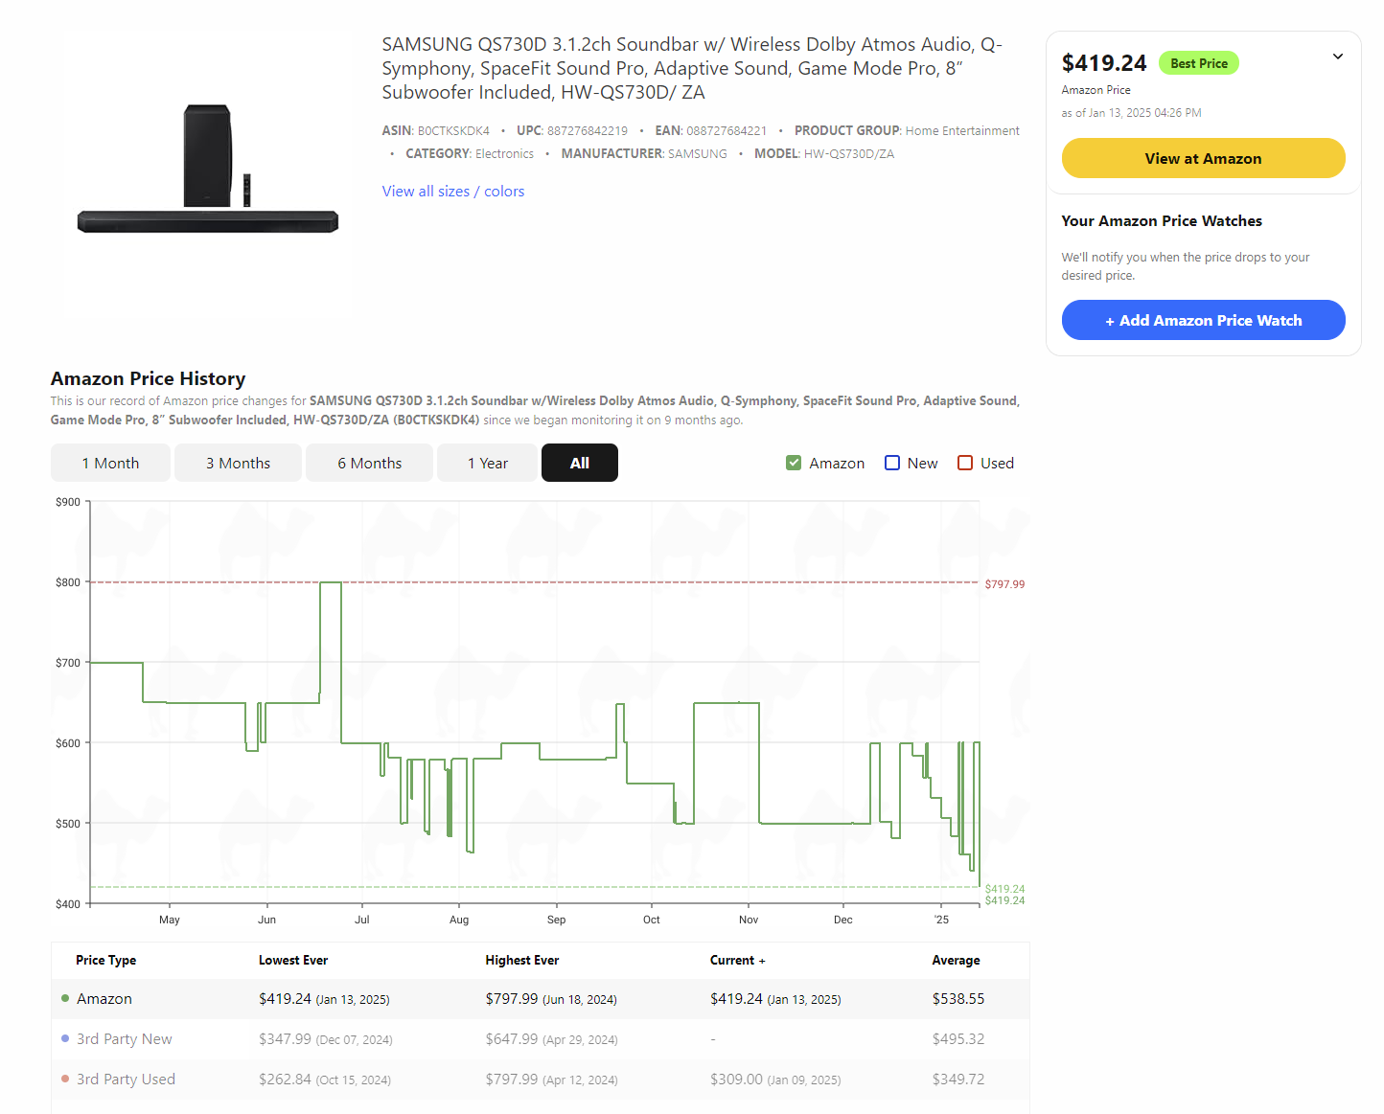Enable the Used price checkbox
The width and height of the screenshot is (1384, 1114).
click(x=965, y=463)
